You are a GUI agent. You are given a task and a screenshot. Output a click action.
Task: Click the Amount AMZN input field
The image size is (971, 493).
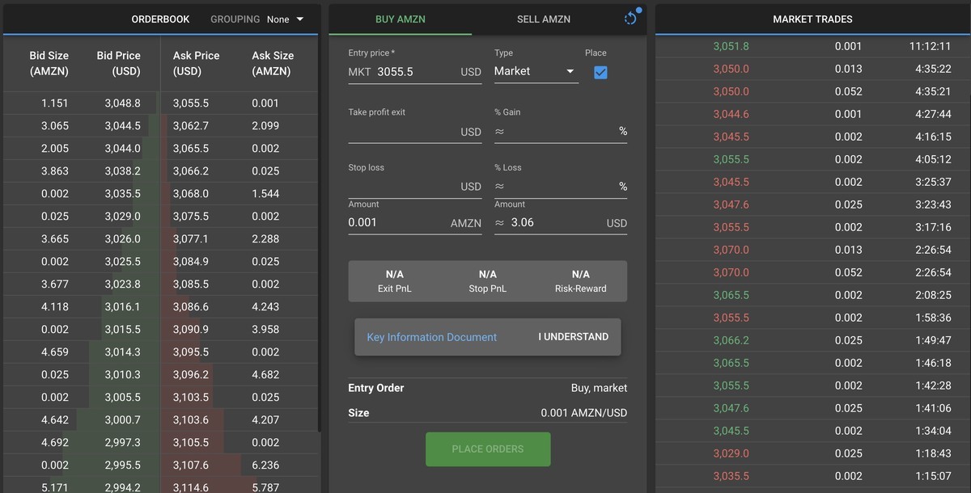click(415, 223)
